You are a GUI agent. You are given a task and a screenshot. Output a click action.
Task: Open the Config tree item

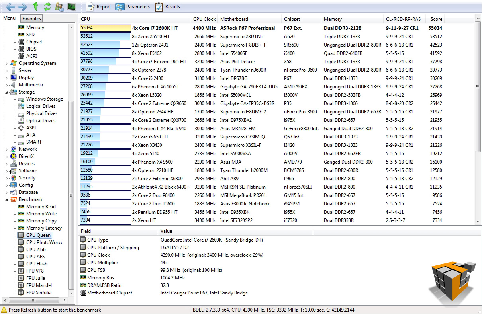(26, 185)
